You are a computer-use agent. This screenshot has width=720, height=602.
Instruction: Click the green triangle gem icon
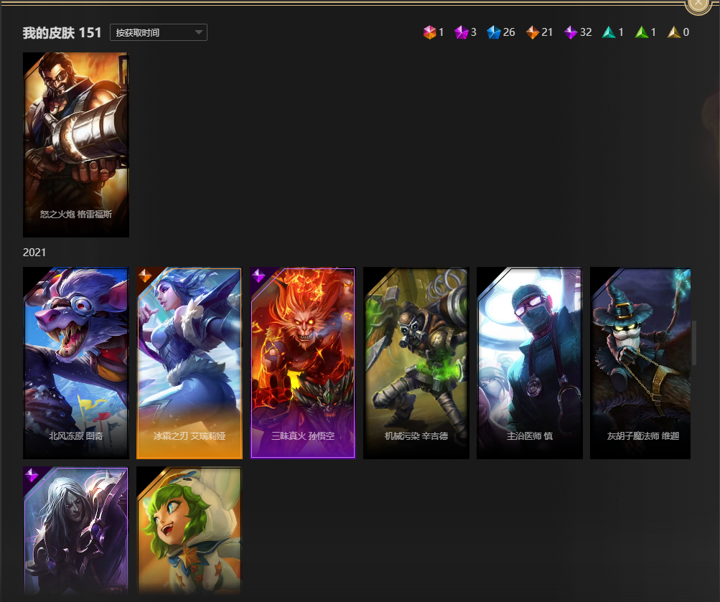click(x=642, y=32)
